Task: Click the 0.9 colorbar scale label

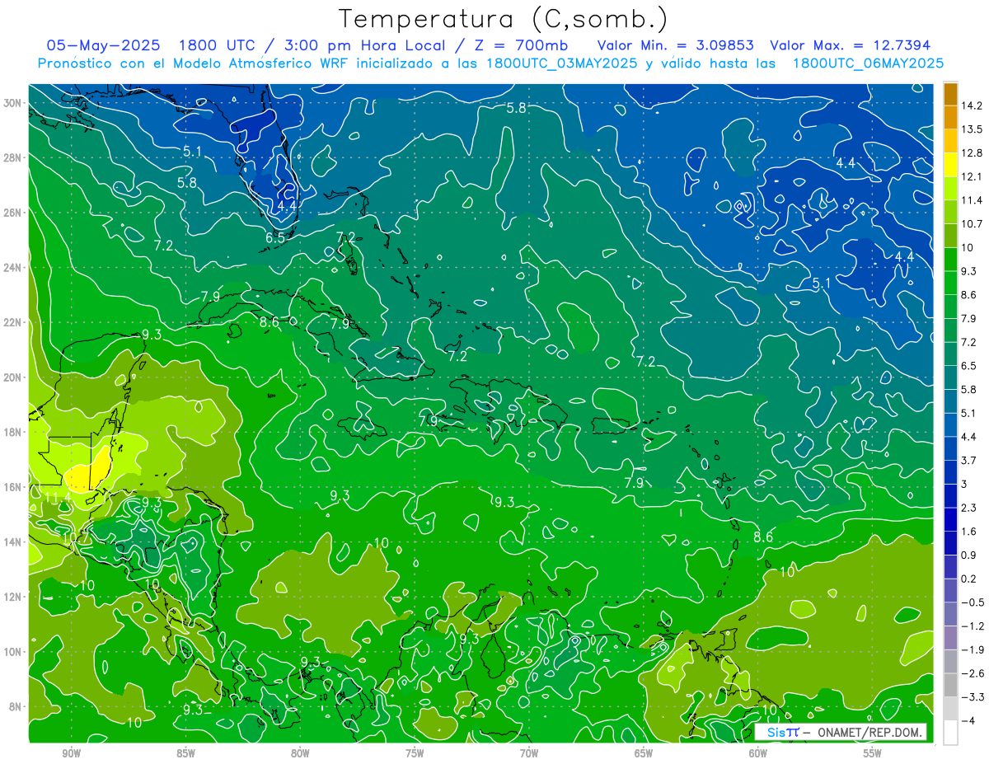Action: tap(969, 555)
